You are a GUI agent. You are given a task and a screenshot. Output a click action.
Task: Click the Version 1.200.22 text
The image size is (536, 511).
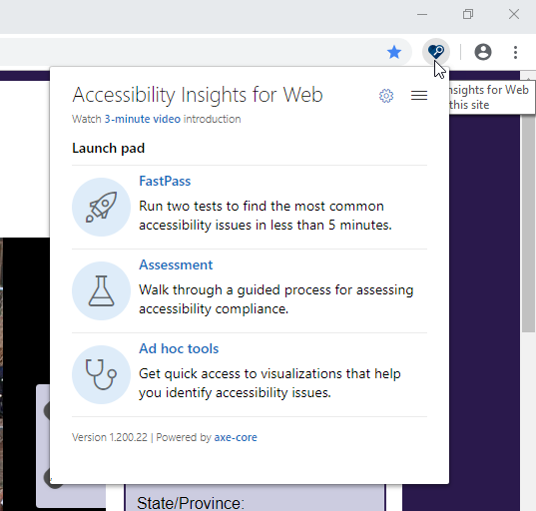[110, 437]
